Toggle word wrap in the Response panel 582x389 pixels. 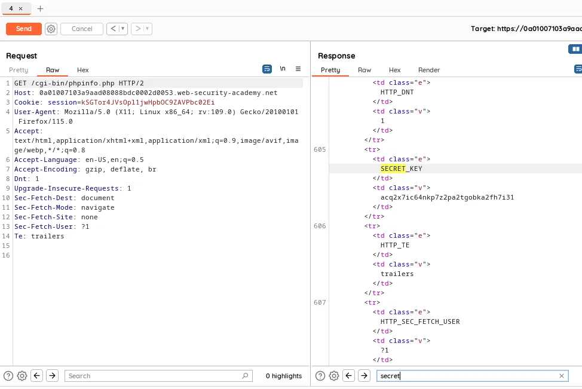(578, 69)
